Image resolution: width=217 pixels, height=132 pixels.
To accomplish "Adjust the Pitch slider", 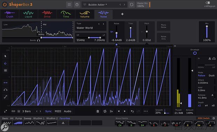I will tap(147, 32).
